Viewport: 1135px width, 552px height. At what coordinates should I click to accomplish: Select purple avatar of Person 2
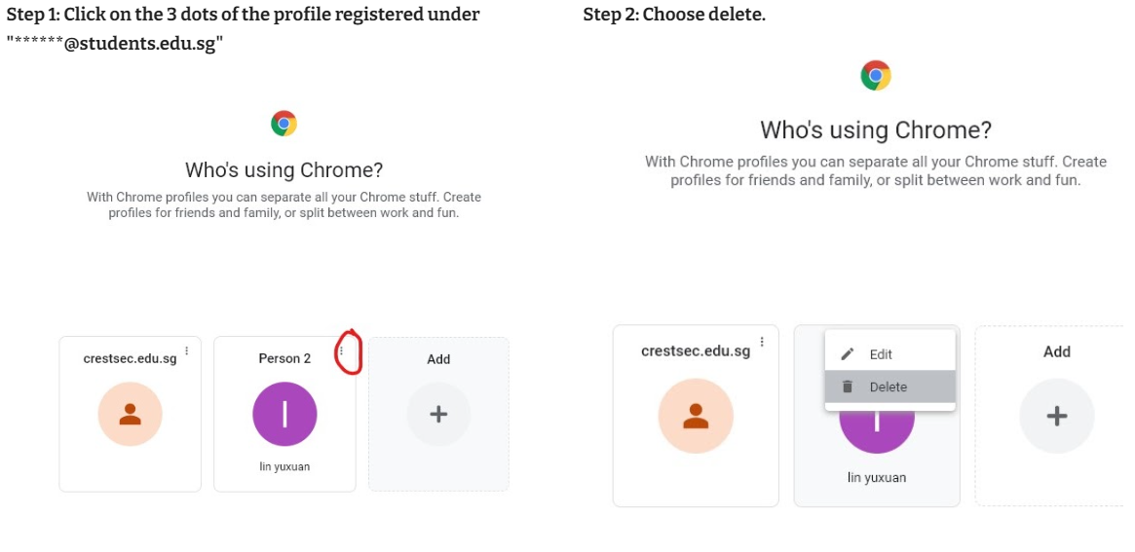(x=284, y=414)
